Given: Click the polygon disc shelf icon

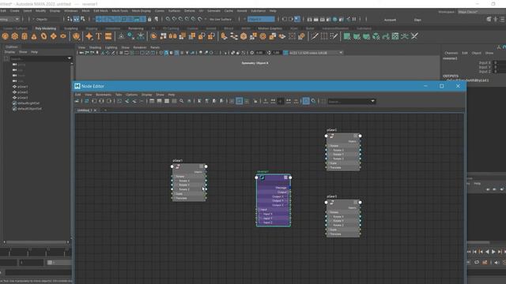Looking at the screenshot, I should [63, 36].
